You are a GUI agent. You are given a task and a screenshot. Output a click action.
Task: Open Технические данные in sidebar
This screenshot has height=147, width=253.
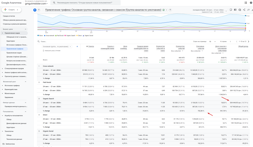click(14, 139)
